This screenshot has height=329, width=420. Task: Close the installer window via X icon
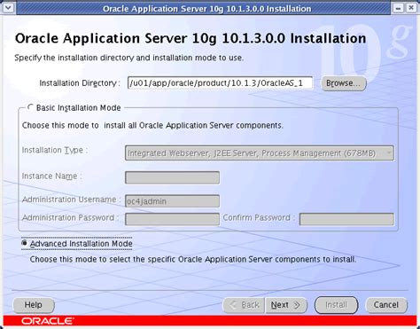pyautogui.click(x=411, y=8)
